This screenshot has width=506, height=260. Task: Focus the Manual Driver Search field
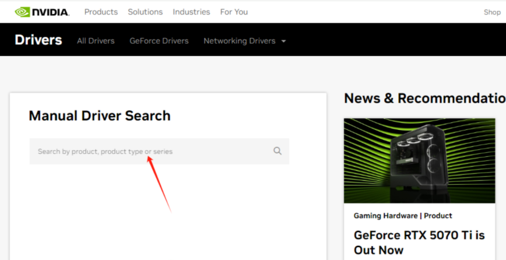point(159,152)
